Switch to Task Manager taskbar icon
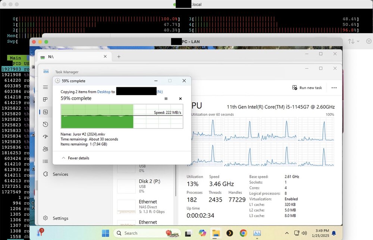Image resolution: width=373 pixels, height=240 pixels. coord(257,233)
